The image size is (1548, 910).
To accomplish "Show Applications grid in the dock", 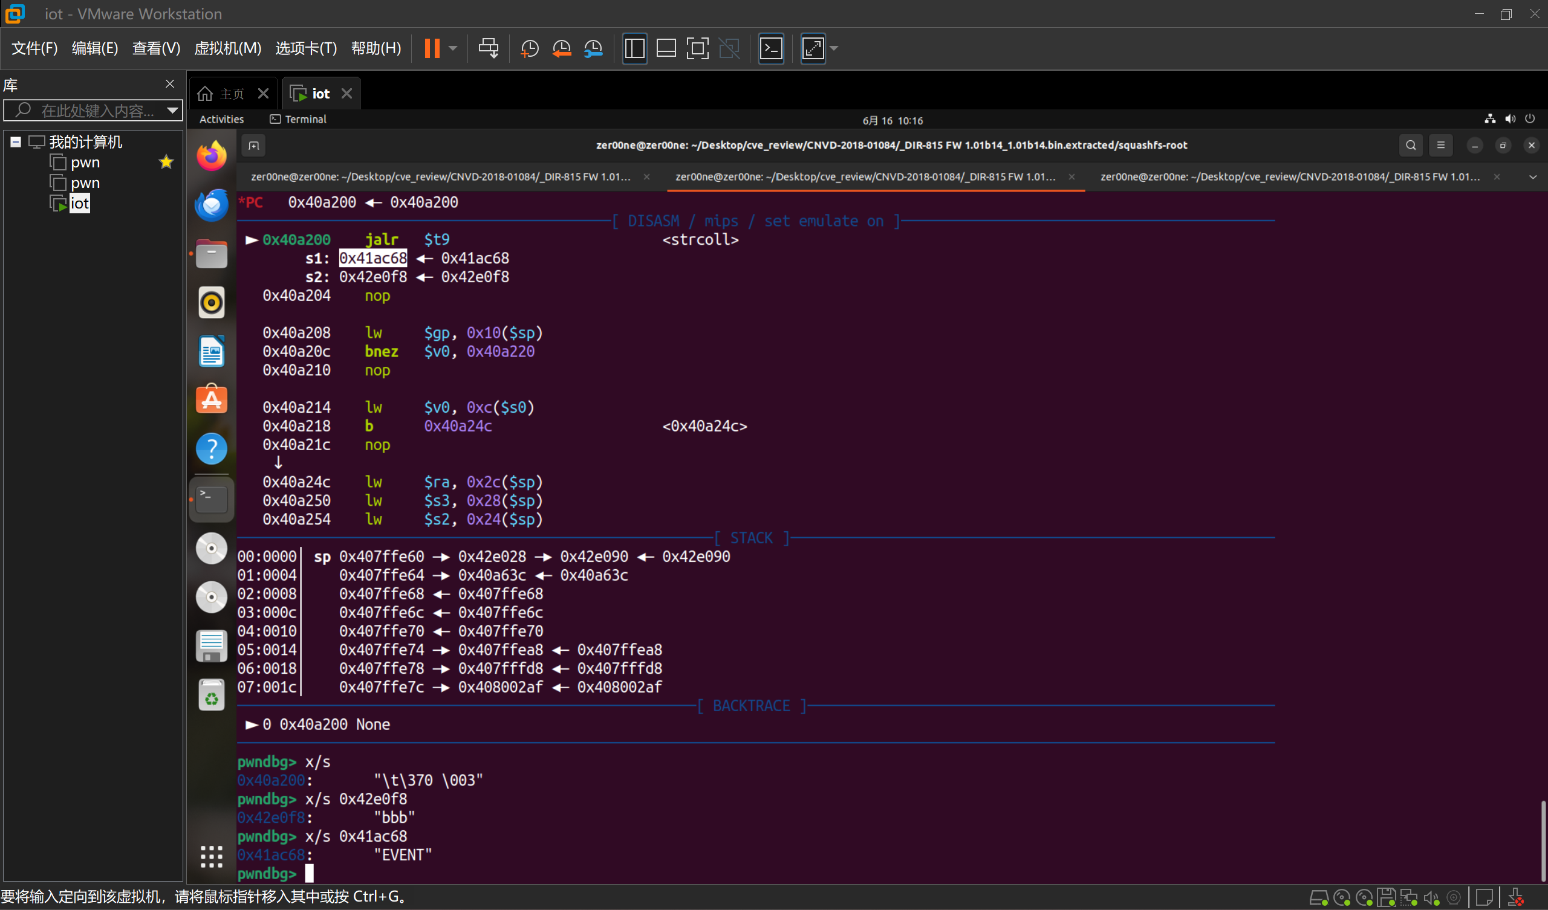I will [211, 857].
